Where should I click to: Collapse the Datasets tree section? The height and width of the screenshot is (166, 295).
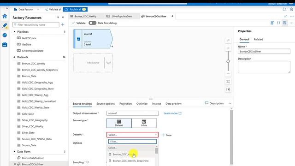(14, 57)
